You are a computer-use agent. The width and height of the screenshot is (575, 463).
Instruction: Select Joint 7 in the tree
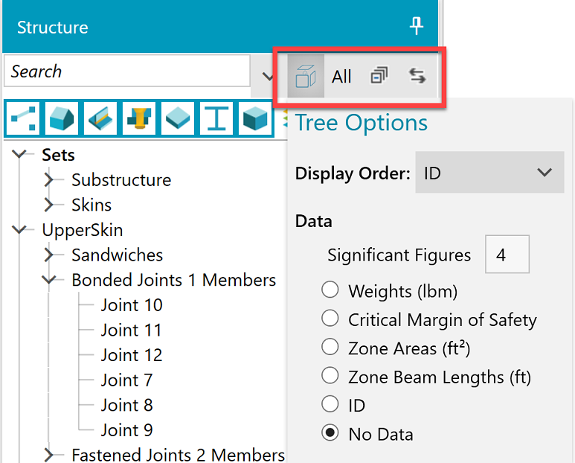(x=126, y=380)
